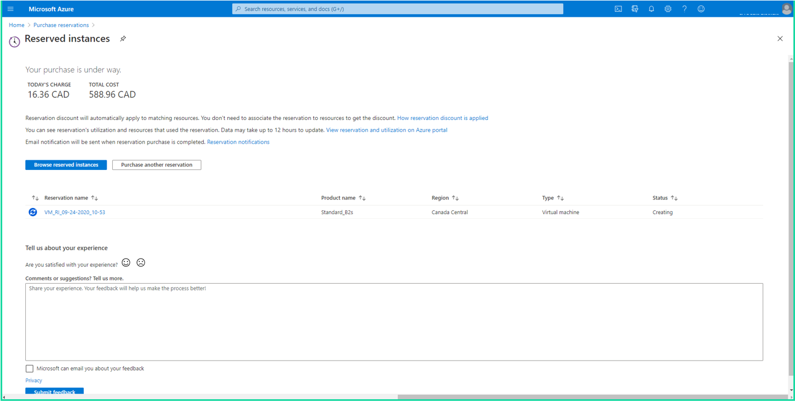
Task: Click the 588.96 CAD total cost
Action: pyautogui.click(x=112, y=95)
